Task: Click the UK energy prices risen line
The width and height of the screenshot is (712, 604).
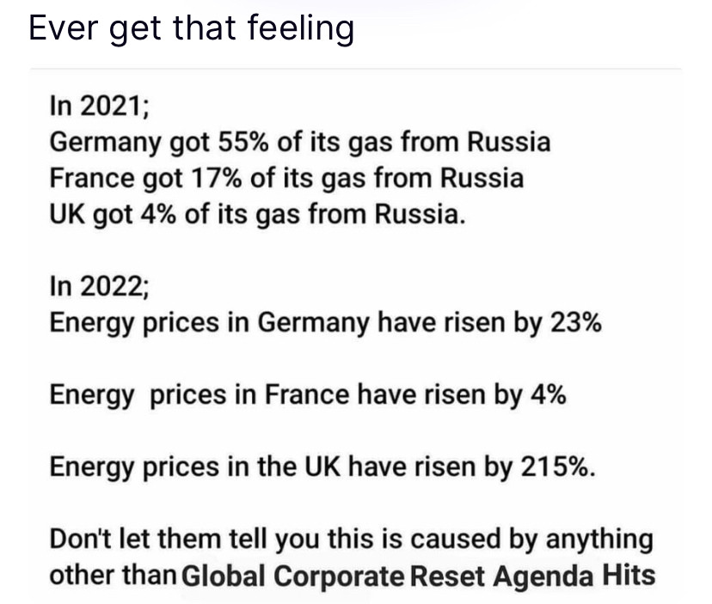Action: pos(322,467)
